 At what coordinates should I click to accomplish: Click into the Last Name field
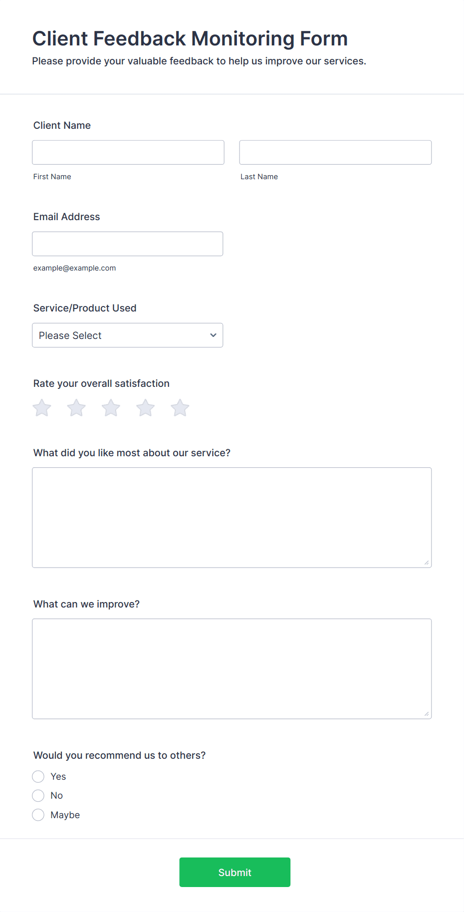(x=335, y=152)
